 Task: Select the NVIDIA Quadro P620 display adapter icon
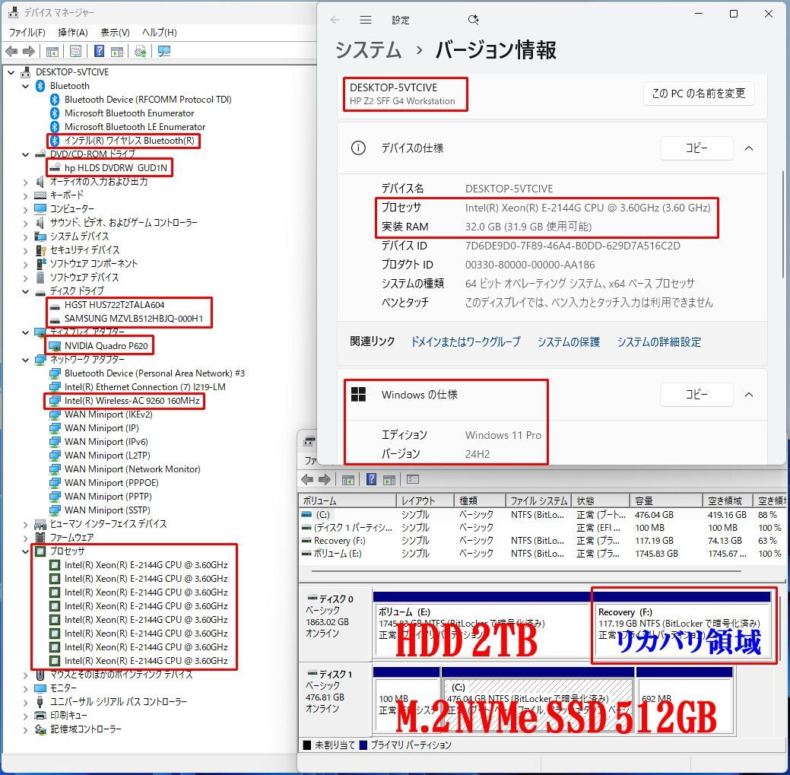[x=56, y=345]
